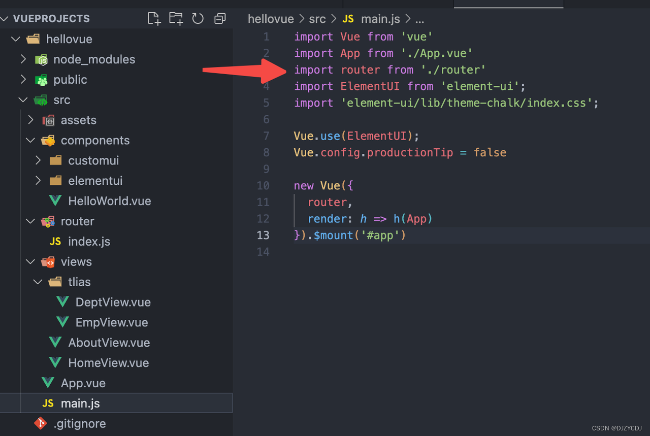Click src in the breadcrumb path
Screen dimensions: 650x436
pyautogui.click(x=317, y=19)
